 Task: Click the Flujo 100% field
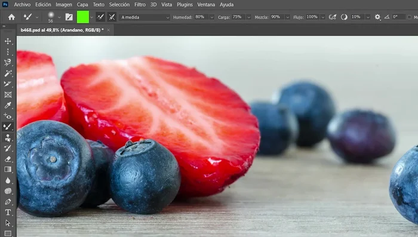(x=313, y=17)
